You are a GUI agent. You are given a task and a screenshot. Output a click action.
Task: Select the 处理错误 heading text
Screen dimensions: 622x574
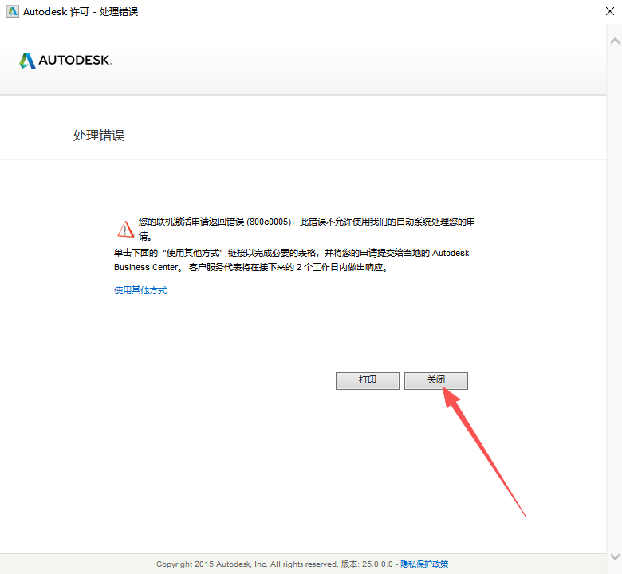pyautogui.click(x=99, y=136)
